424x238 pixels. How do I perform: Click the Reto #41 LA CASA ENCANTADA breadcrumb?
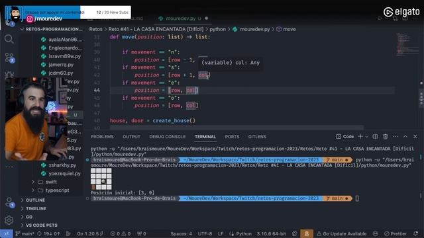click(x=156, y=29)
